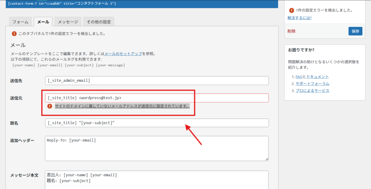This screenshot has height=189, width=371.
Task: Click the お困りですか? heading
Action: [301, 50]
